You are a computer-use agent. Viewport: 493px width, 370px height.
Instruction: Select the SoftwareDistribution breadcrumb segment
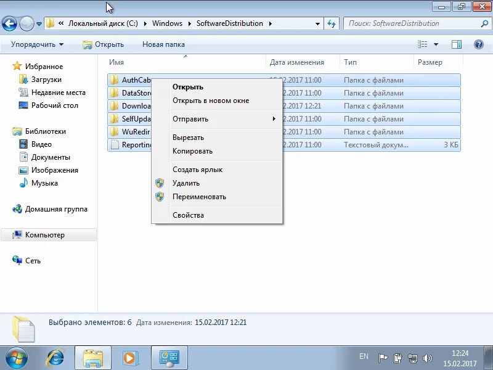[229, 23]
